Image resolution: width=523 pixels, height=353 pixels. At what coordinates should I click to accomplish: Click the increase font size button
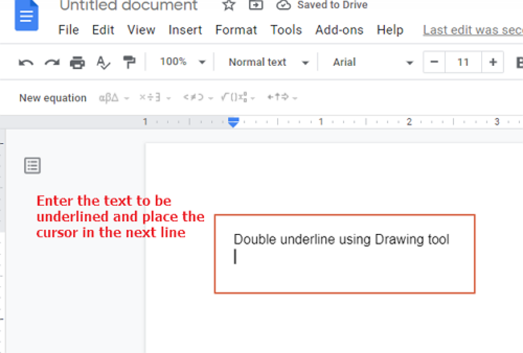(x=493, y=62)
